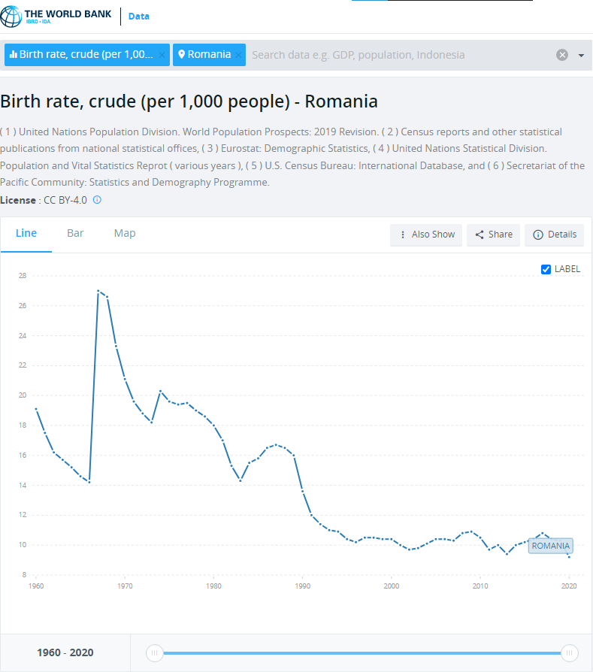Click the Share button
The image size is (593, 672).
pyautogui.click(x=493, y=235)
